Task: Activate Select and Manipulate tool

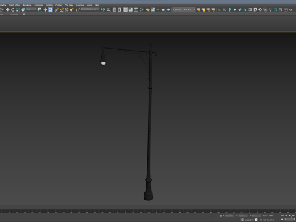Action: pos(46,10)
